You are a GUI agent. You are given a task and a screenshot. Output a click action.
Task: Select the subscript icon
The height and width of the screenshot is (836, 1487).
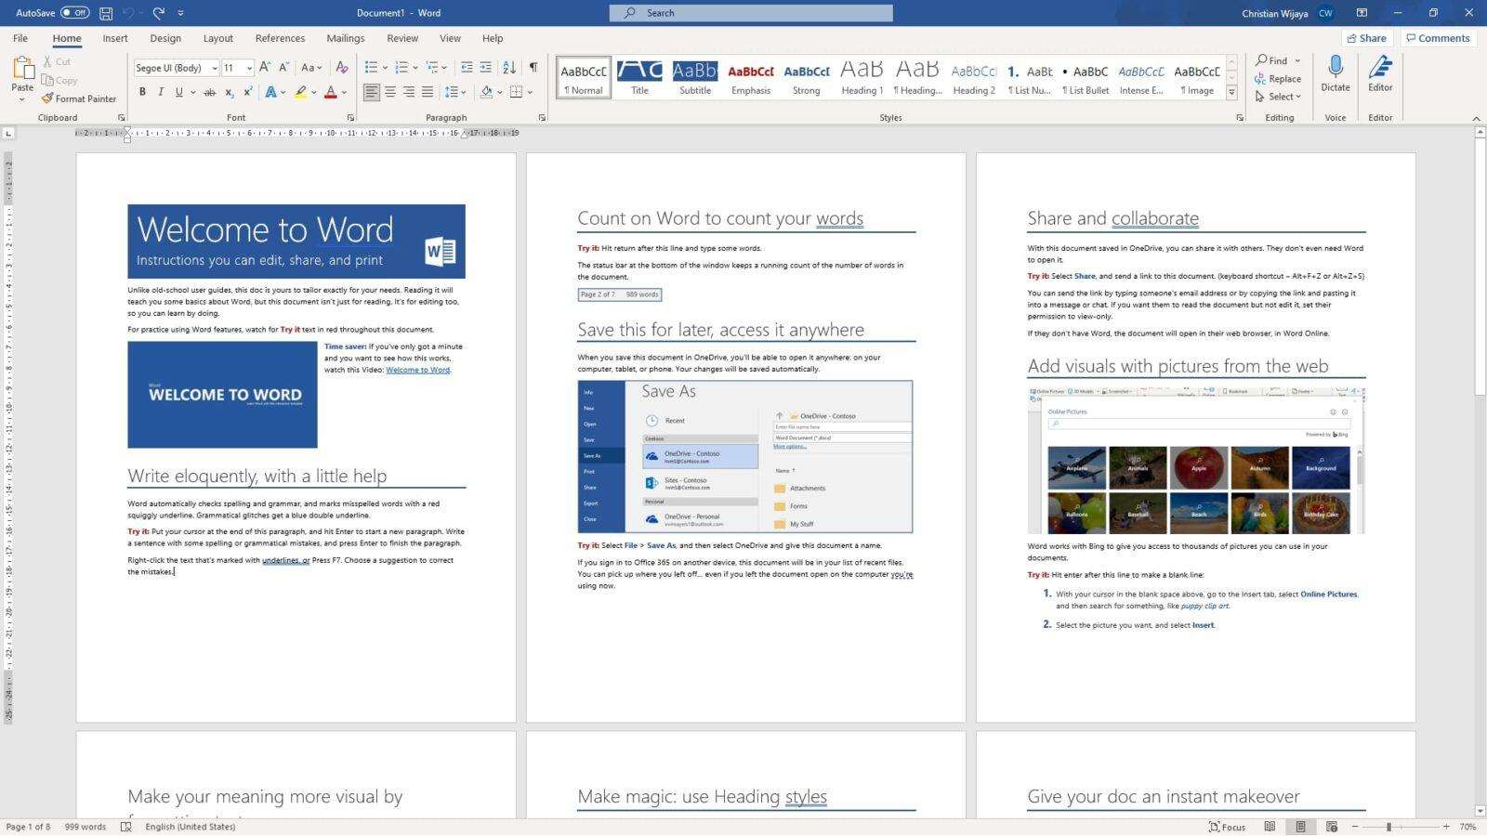(x=230, y=92)
